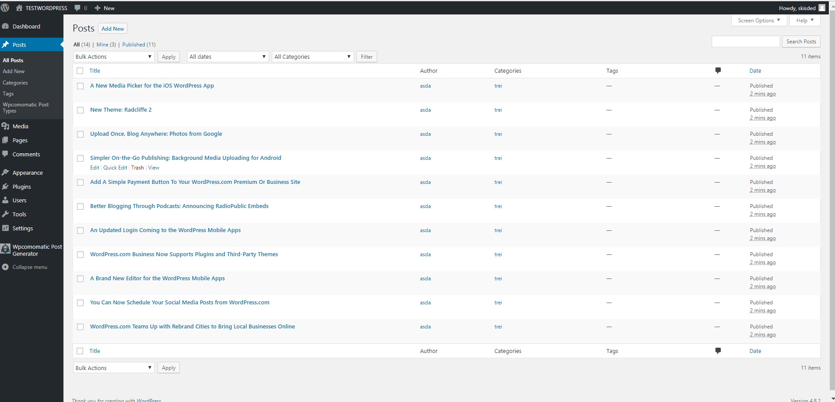
Task: Check the box for New Theme: Radcliffe 2
Action: point(81,110)
